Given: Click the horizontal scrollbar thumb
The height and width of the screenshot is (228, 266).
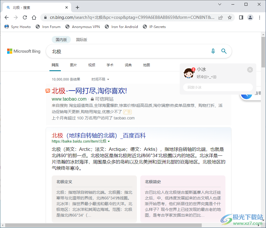Looking at the screenshot, I should coord(103,225).
